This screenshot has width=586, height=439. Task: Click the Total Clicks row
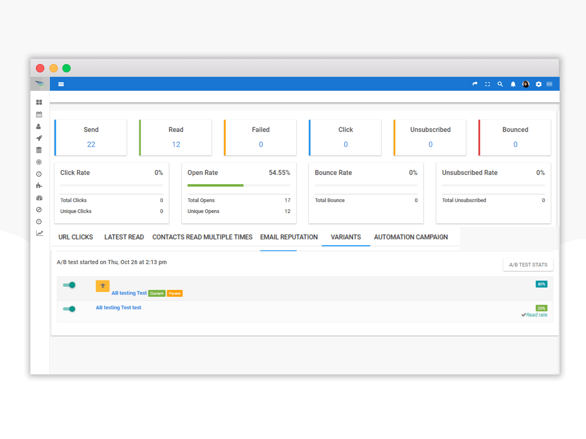point(112,200)
